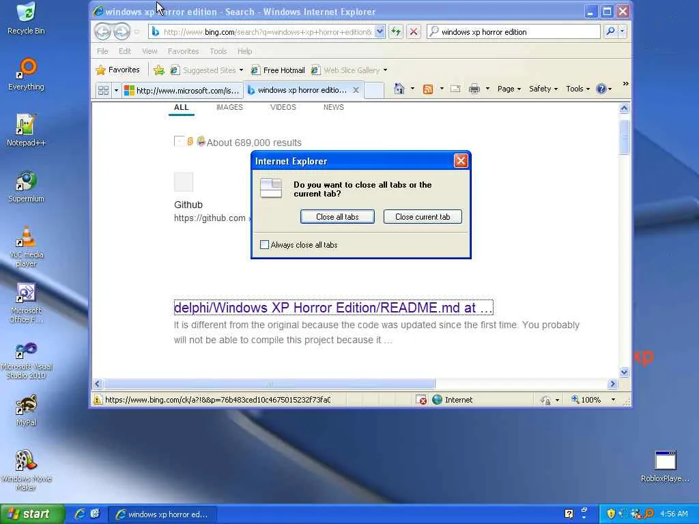The width and height of the screenshot is (699, 524).
Task: Click the vertical scrollbar down arrow
Action: [624, 373]
